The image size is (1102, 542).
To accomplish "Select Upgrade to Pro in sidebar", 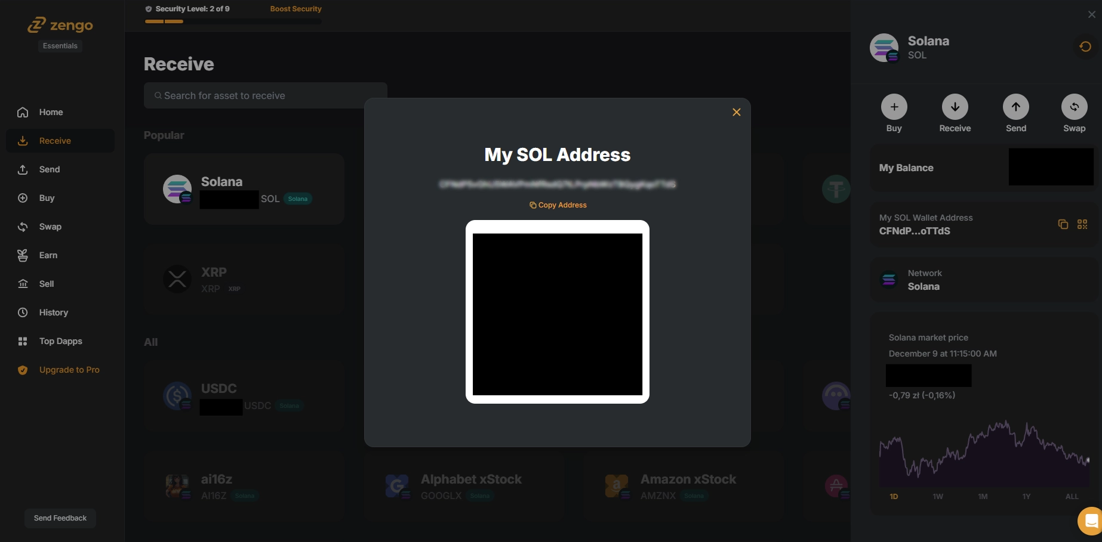I will tap(69, 370).
